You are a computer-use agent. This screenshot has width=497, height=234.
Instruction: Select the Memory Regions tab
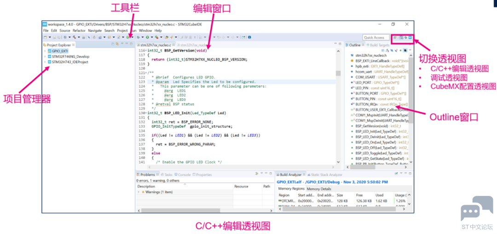291,189
